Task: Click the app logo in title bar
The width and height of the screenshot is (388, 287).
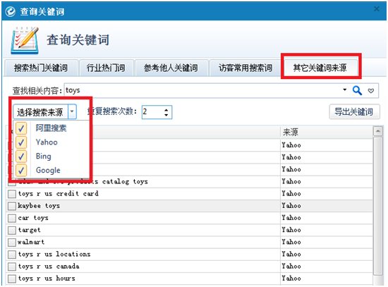Action: click(x=11, y=11)
